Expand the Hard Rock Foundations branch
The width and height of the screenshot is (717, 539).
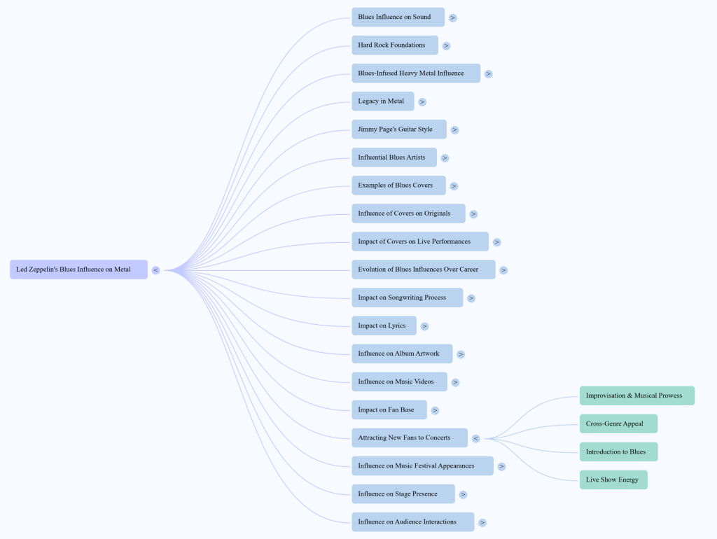(x=446, y=45)
